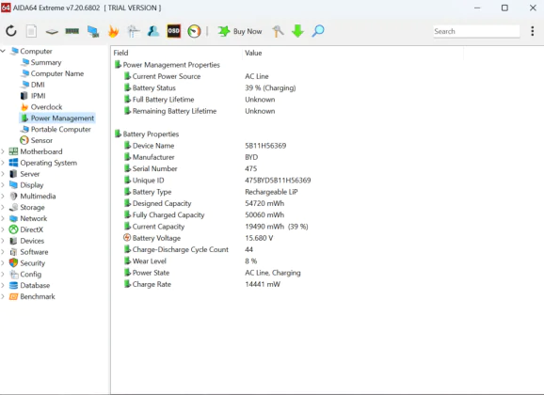This screenshot has height=395, width=544.
Task: Open the Sensor tree item
Action: (37, 140)
